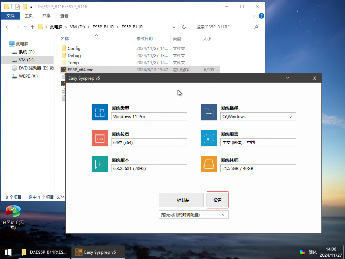Go up one folder level in Explorer
The height and width of the screenshot is (259, 345).
[32, 27]
